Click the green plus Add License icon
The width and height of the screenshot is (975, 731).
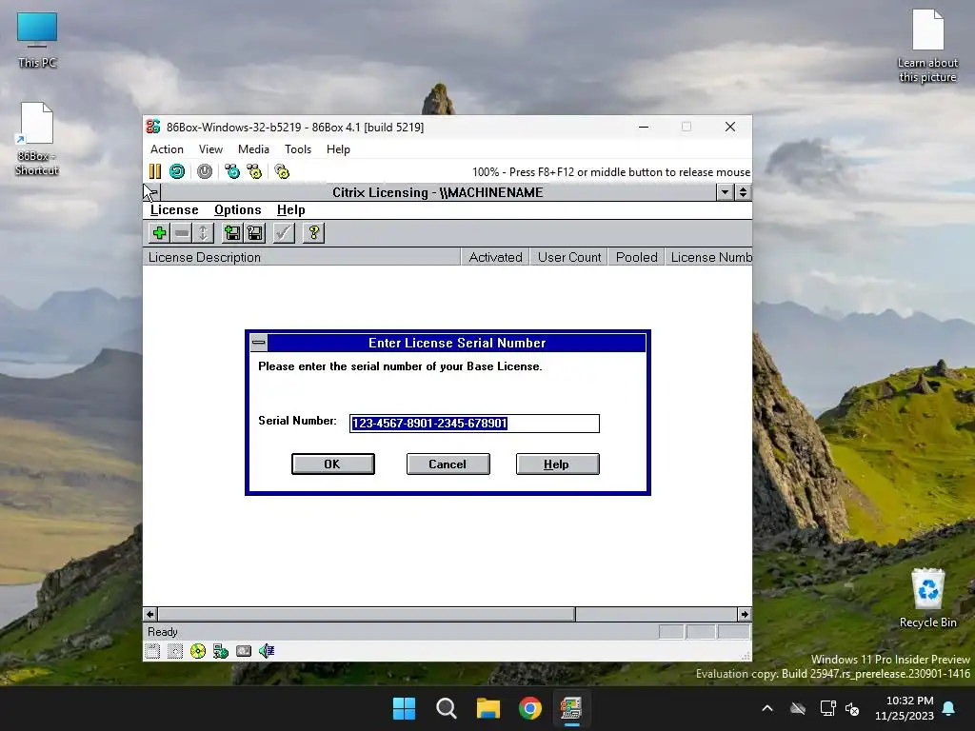[159, 233]
